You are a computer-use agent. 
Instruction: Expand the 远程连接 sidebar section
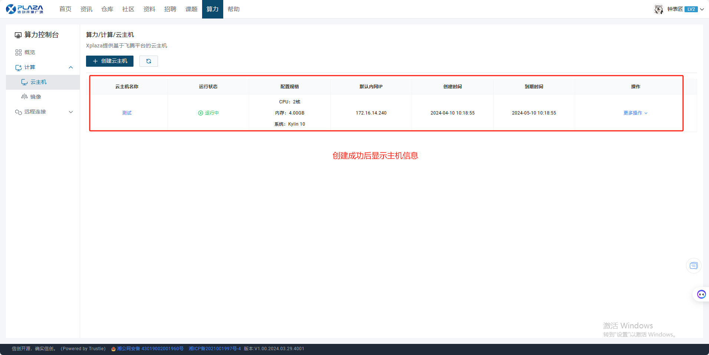coord(71,112)
